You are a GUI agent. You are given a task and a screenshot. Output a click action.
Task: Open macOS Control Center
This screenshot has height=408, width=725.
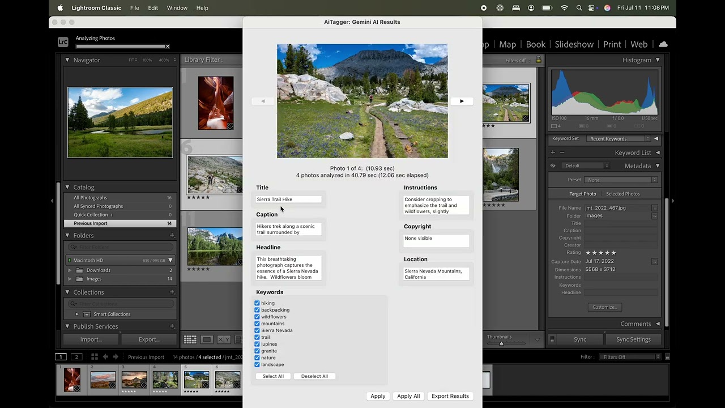point(592,8)
